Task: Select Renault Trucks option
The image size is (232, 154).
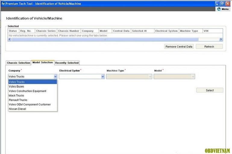Action: click(x=33, y=100)
